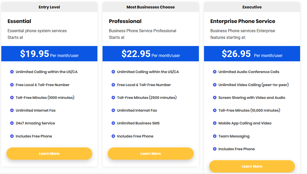Click bullet icon beside Unlimited Business SMS
This screenshot has width=307, height=174.
113,123
